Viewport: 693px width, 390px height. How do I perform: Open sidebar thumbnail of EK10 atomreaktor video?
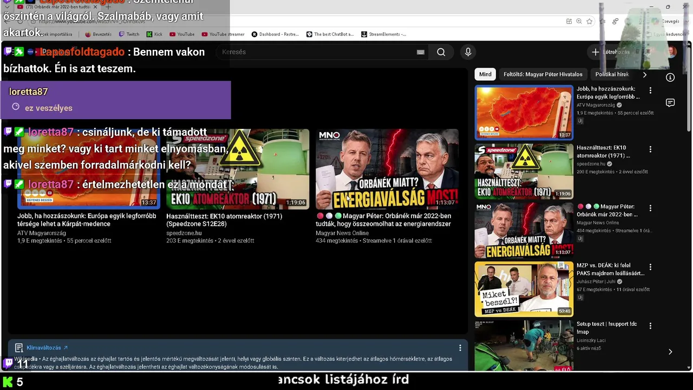point(524,171)
